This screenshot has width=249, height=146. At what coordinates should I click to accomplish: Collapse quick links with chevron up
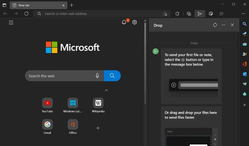click(107, 91)
